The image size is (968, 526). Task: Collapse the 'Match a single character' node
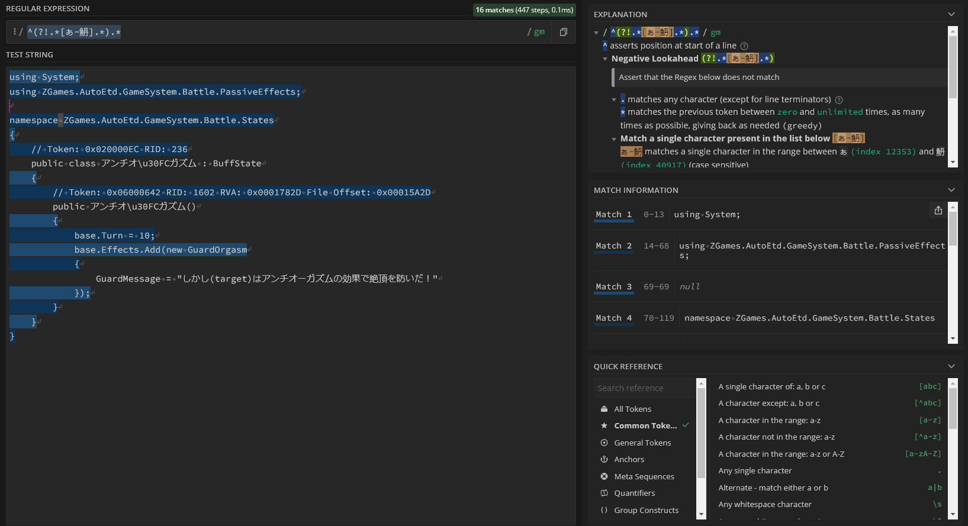614,139
